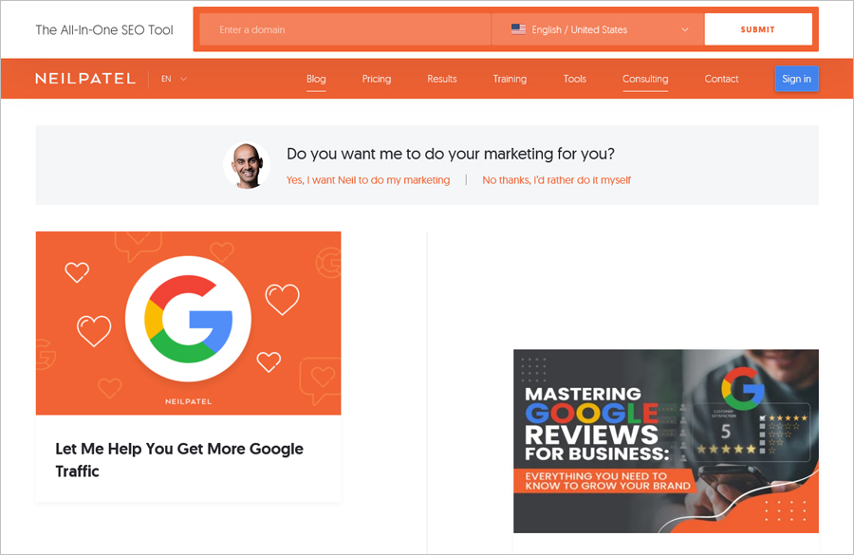The height and width of the screenshot is (555, 854).
Task: Click the Enter a domain field
Action: (x=345, y=29)
